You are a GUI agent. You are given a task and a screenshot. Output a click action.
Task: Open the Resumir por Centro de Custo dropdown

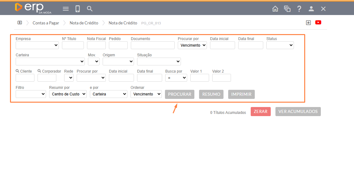tap(68, 94)
